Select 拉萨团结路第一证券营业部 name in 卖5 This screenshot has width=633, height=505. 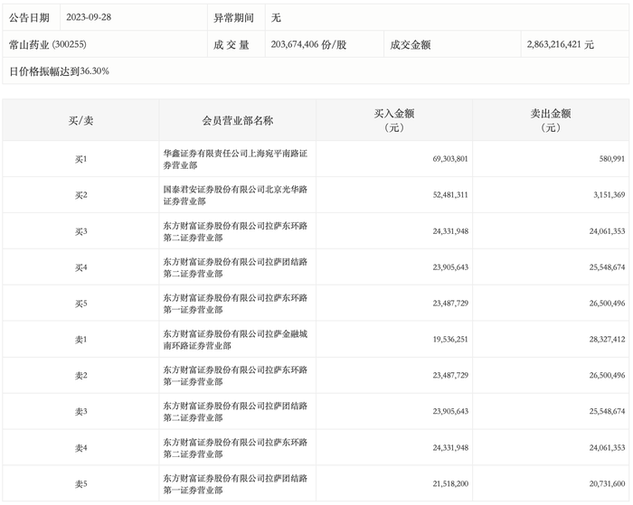[x=235, y=484]
